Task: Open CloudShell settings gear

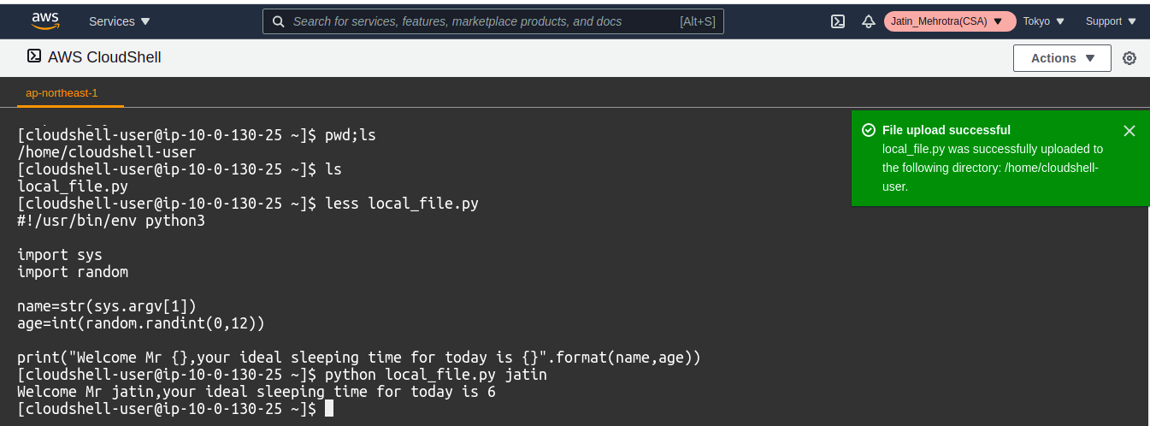Action: 1129,58
